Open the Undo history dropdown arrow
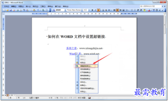Image resolution: width=168 pixels, height=101 pixels. [40, 10]
